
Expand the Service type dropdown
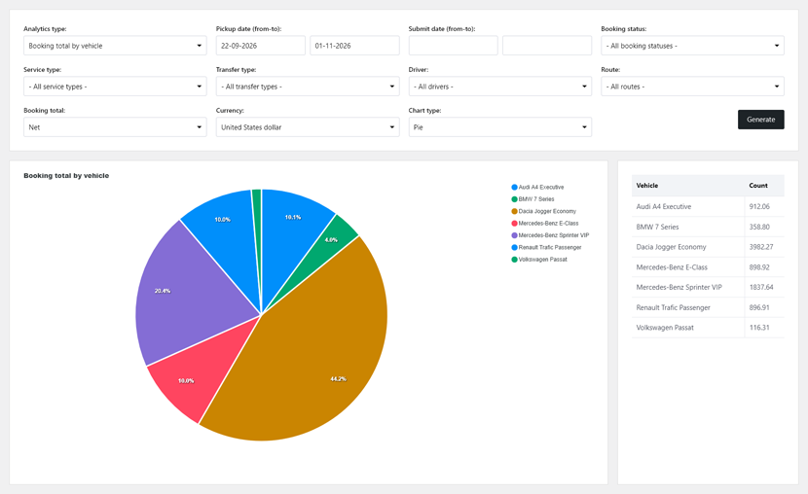(115, 87)
